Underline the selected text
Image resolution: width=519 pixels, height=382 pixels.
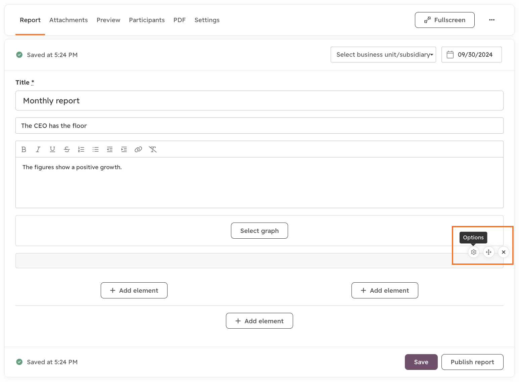pos(52,149)
